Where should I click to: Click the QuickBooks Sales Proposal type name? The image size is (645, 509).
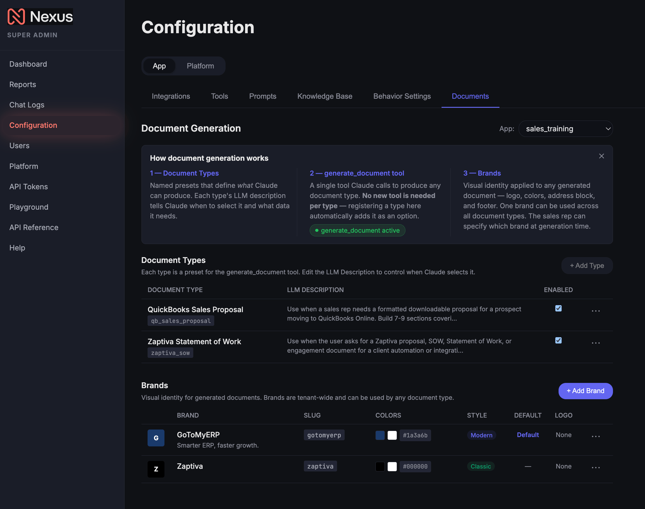(x=195, y=309)
